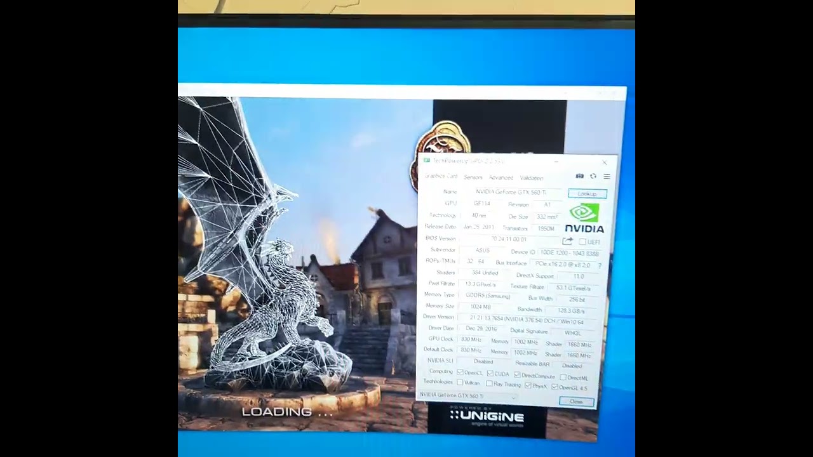
Task: Click the Release Date field value
Action: click(478, 227)
